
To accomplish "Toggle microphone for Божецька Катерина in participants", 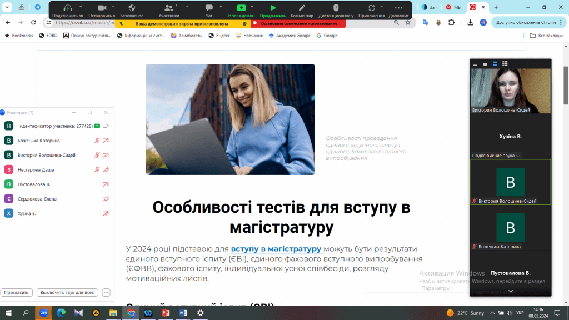I will click(97, 141).
